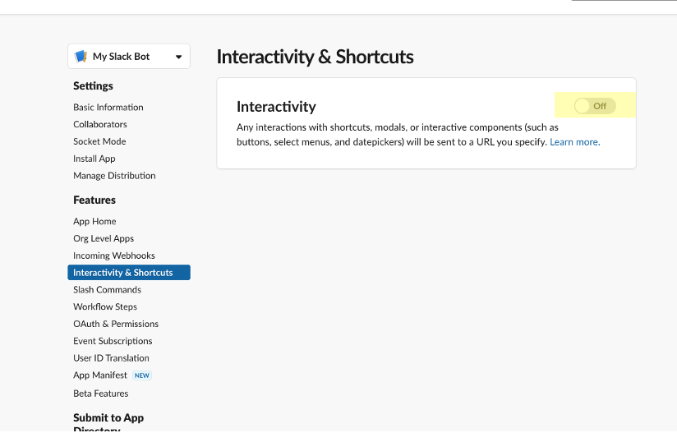Open the My Slack Bot app dropdown
Image resolution: width=677 pixels, height=433 pixels.
pyautogui.click(x=129, y=57)
